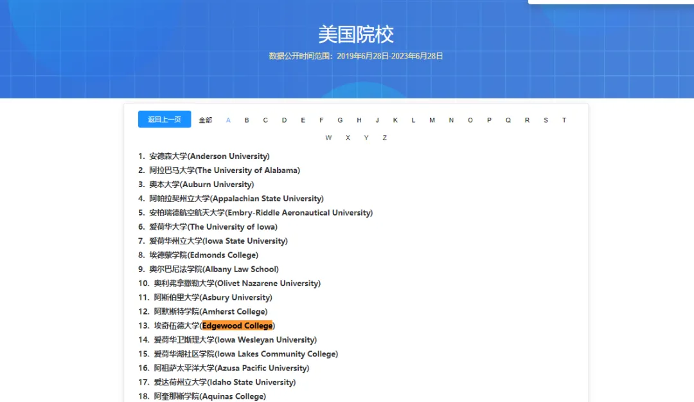Open Embry-Riddle Aeronautical University entry

[x=261, y=213]
